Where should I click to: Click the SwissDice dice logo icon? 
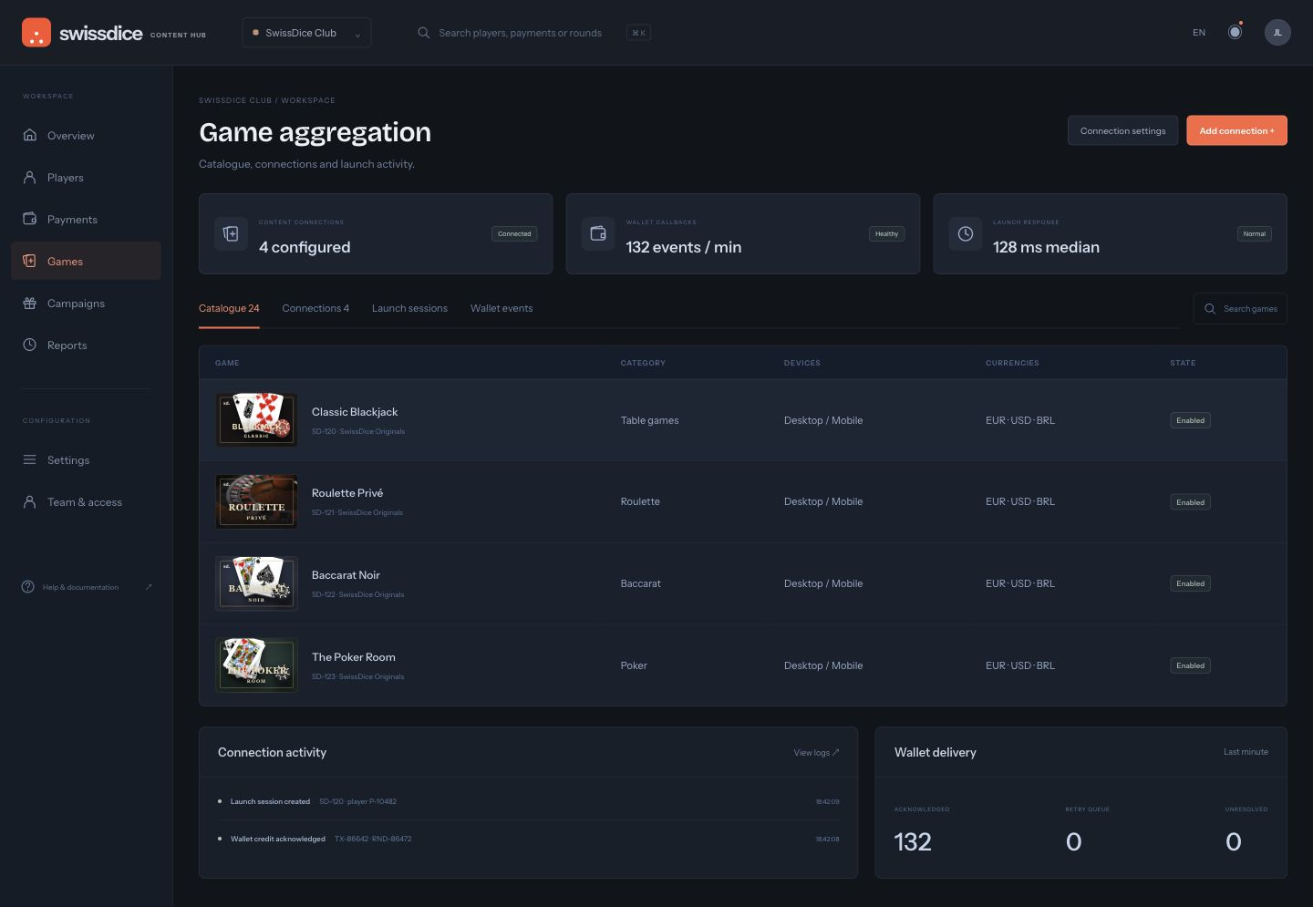(x=36, y=33)
